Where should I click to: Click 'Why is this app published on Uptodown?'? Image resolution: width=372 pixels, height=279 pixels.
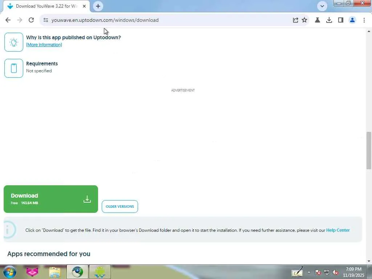coord(73,37)
